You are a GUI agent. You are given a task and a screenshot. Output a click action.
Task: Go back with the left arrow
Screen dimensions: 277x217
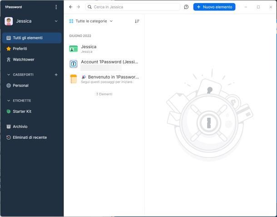[71, 7]
